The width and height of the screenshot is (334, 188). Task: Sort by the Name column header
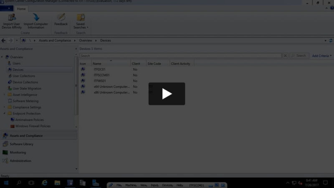pos(111,64)
